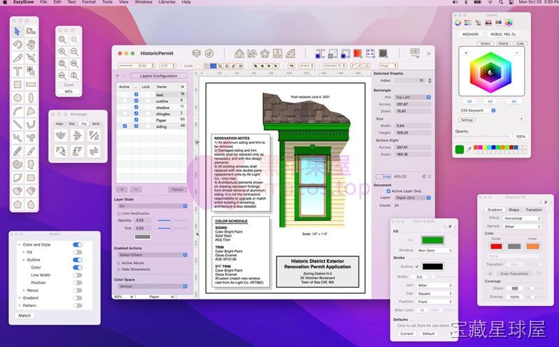Select the Paintbrush tool
The height and width of the screenshot is (347, 559).
[31, 151]
